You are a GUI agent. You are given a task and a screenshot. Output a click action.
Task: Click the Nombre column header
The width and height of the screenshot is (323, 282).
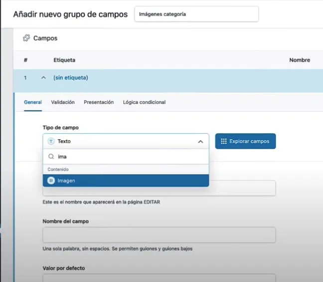point(300,60)
